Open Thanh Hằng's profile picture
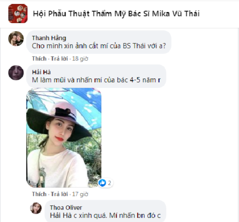 pos(16,39)
